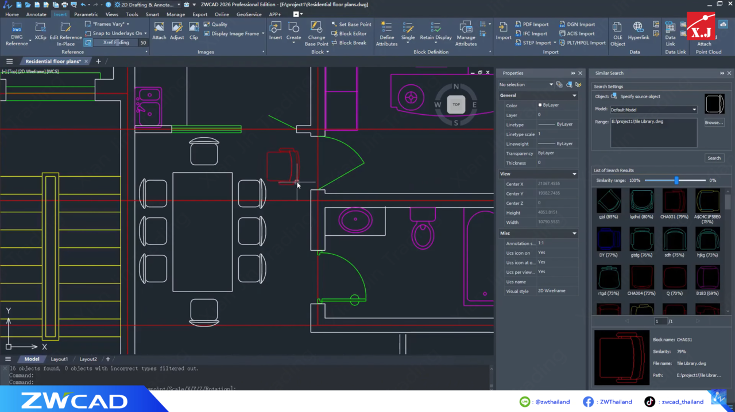Open Manage Attributes
Screen dimensions: 735x412
pyautogui.click(x=466, y=33)
